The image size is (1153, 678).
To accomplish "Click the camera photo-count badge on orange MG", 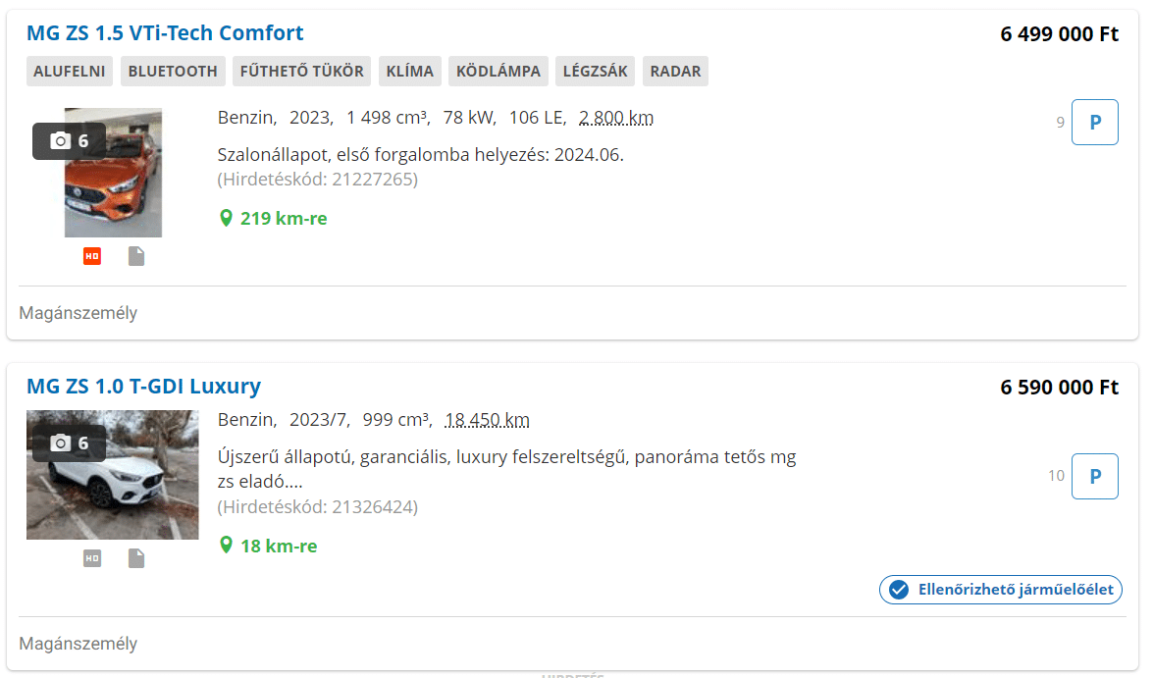I will [69, 141].
